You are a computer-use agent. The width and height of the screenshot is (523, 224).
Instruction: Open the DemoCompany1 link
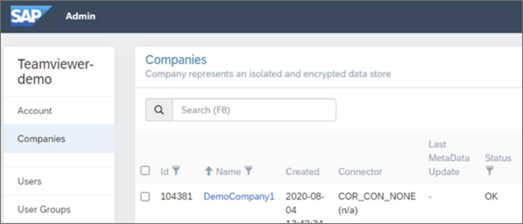pos(239,197)
